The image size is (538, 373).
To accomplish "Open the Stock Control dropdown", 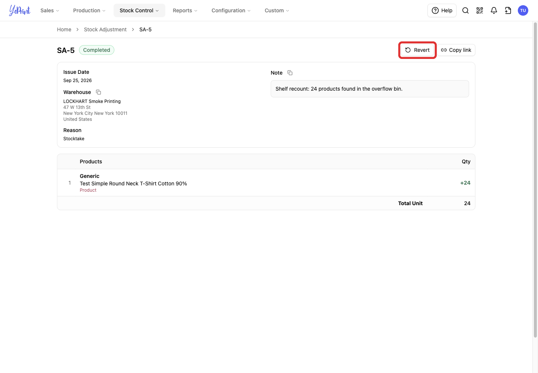I will pos(139,10).
